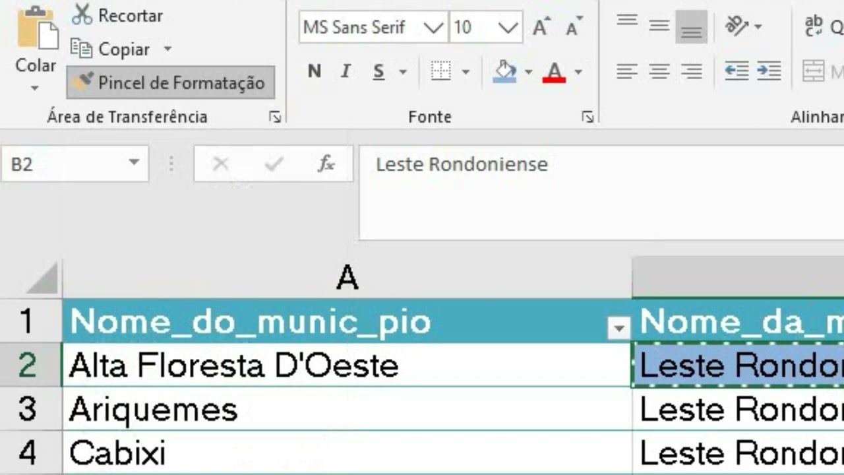Open the Fonte dialog launcher

[587, 117]
